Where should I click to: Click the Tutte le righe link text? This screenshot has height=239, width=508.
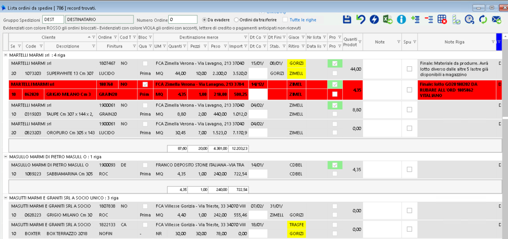pos(303,20)
